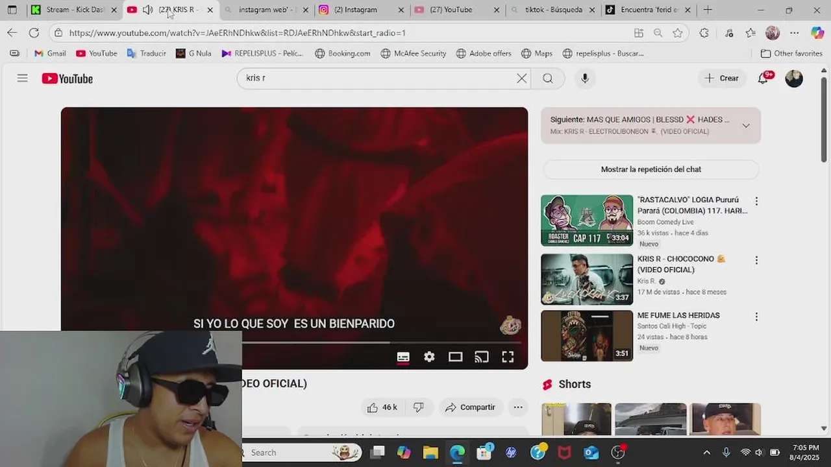Dislike the video with thumbs-down button
This screenshot has width=831, height=467.
(419, 407)
